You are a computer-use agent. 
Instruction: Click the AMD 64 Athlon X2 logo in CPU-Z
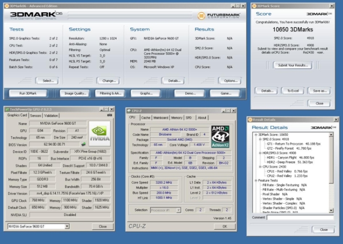(x=220, y=137)
